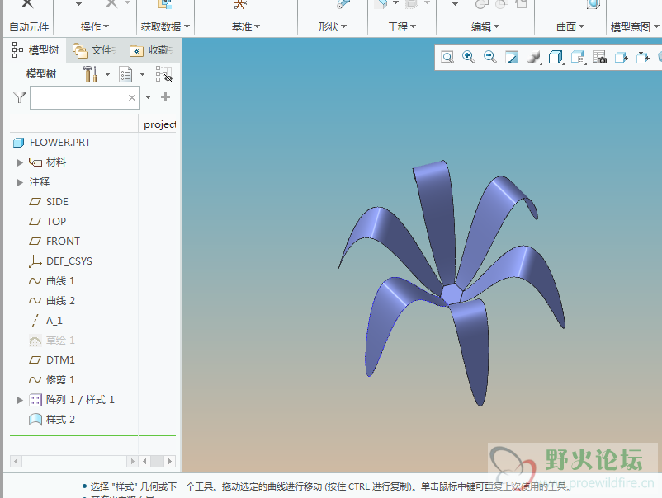This screenshot has width=662, height=498.
Task: Open the 形状 group dropdown
Action: tap(333, 27)
